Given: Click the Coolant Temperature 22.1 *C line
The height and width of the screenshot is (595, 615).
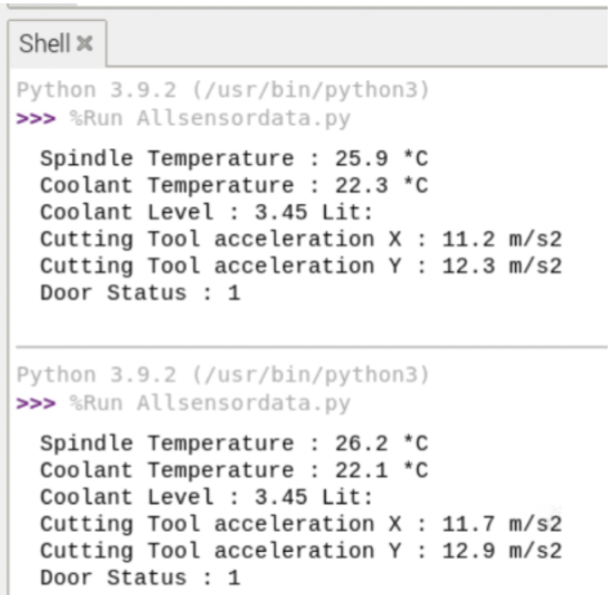Looking at the screenshot, I should pos(234,471).
